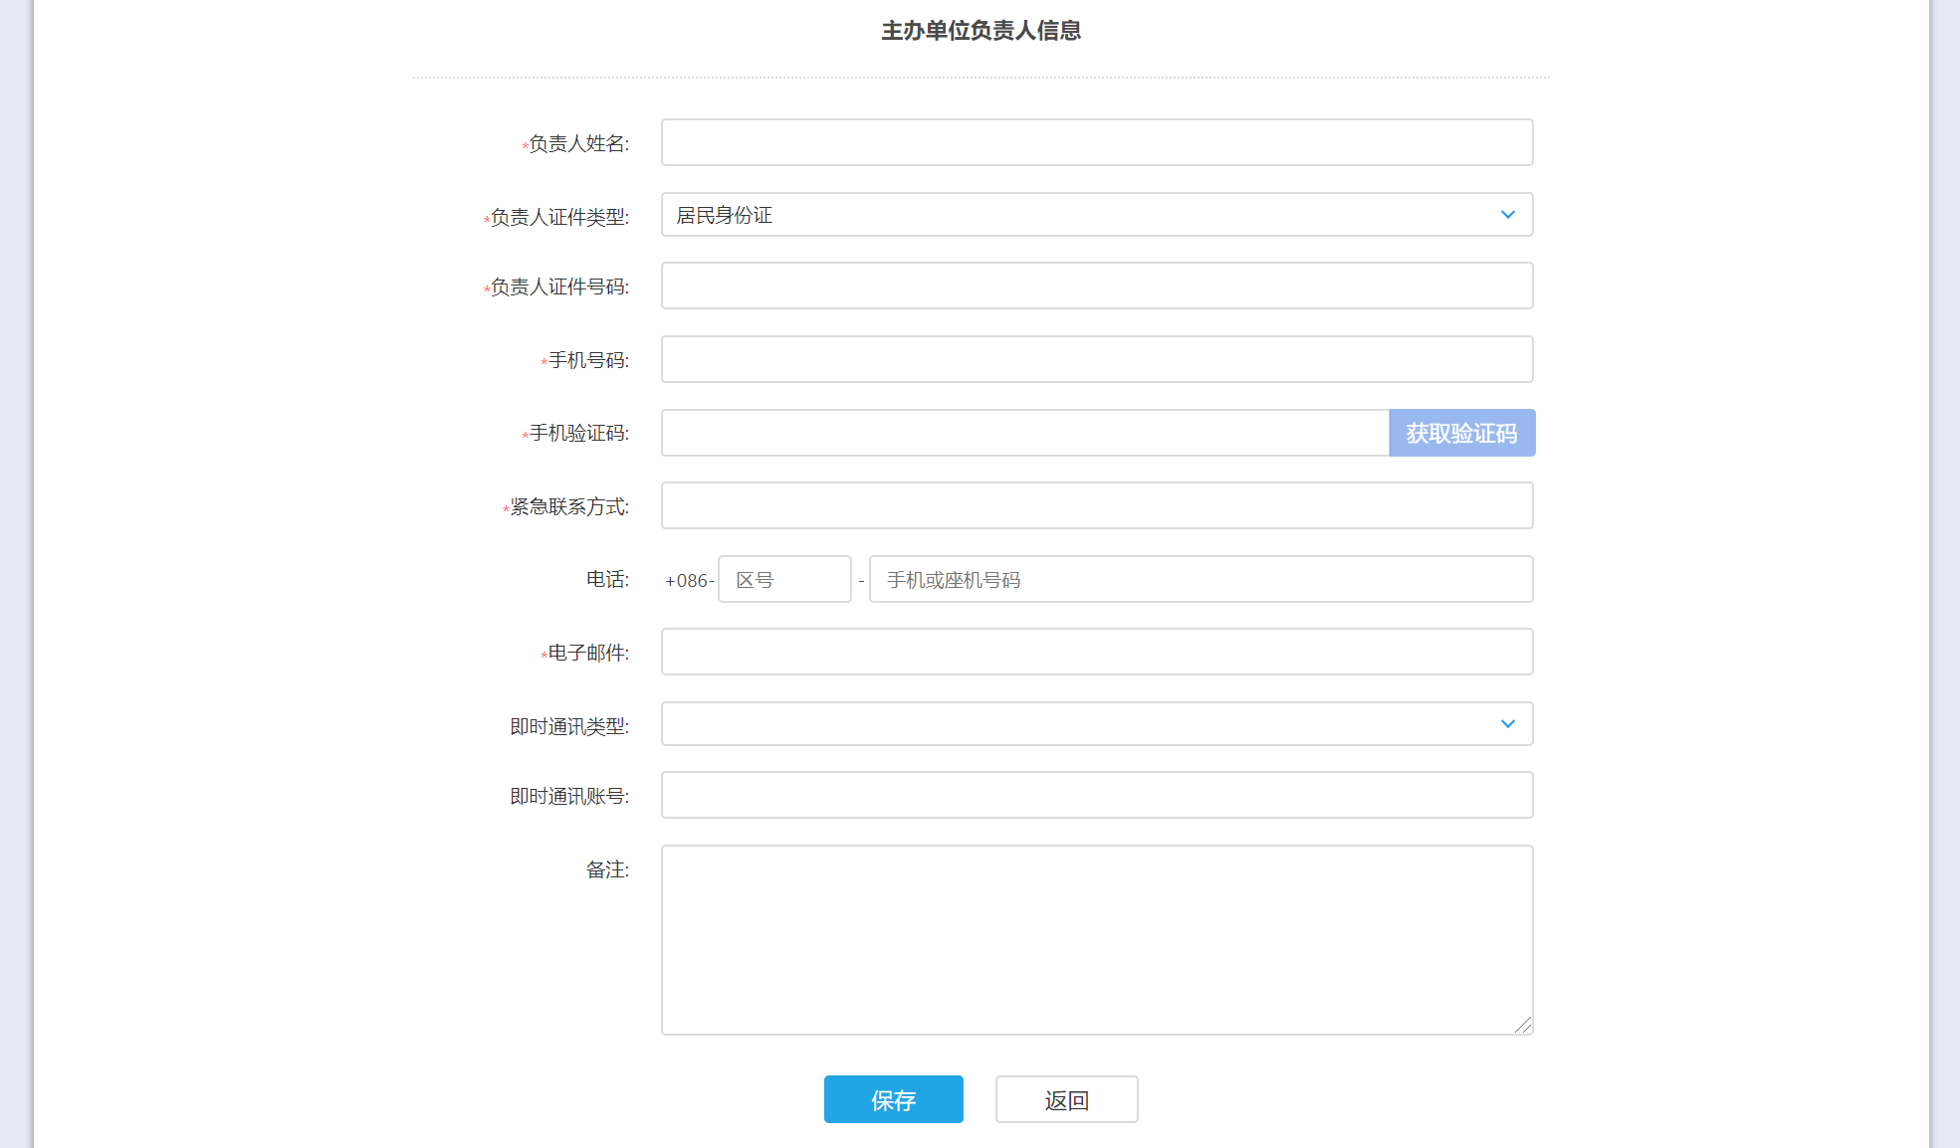Click chevron arrow of 居民身份证 selector
1960x1148 pixels.
point(1507,215)
